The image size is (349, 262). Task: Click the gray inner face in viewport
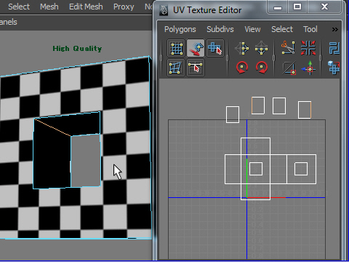pyautogui.click(x=86, y=161)
